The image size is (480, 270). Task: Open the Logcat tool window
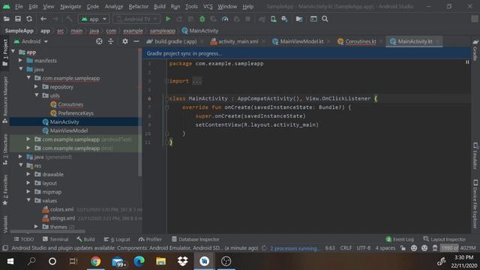[x=117, y=239]
